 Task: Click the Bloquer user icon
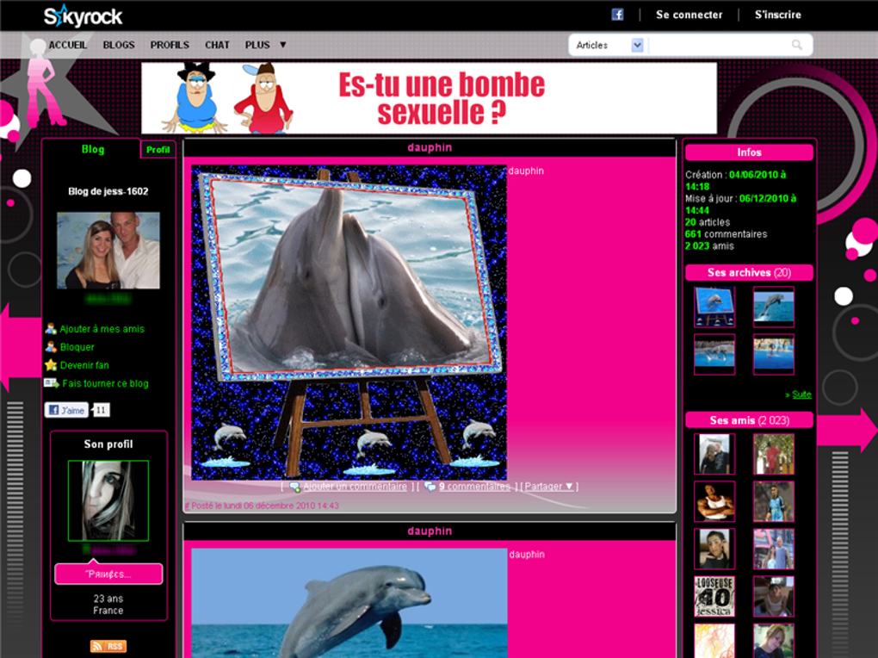[x=51, y=347]
